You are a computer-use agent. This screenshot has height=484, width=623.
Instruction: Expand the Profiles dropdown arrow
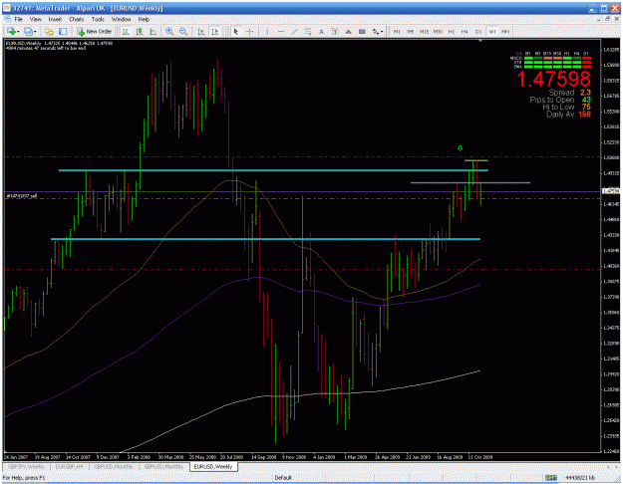click(35, 32)
